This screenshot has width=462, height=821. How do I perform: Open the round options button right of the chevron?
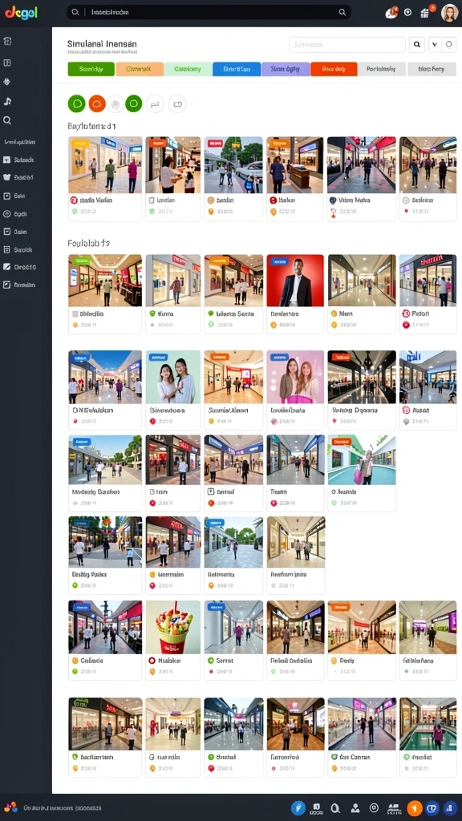tap(448, 45)
